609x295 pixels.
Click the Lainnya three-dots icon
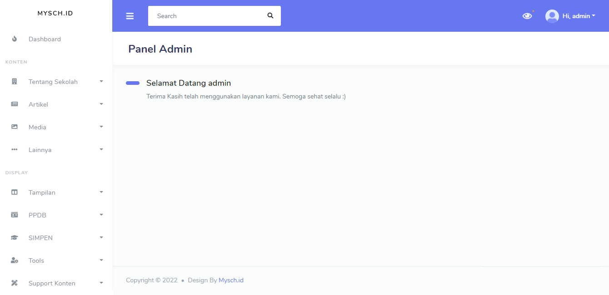[x=15, y=150]
